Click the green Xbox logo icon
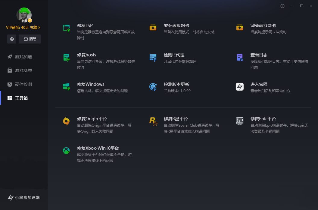 [x=66, y=151]
